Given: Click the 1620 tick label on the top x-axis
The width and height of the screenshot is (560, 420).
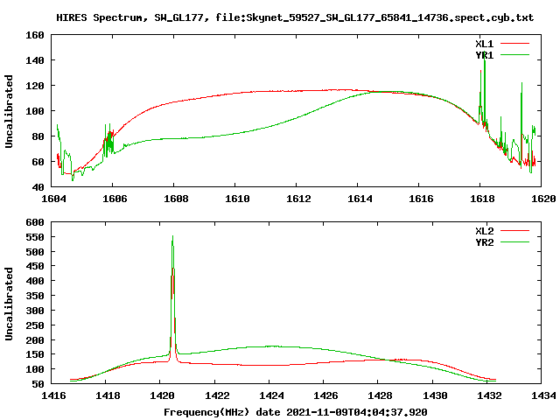Looking at the screenshot, I should [543, 199].
